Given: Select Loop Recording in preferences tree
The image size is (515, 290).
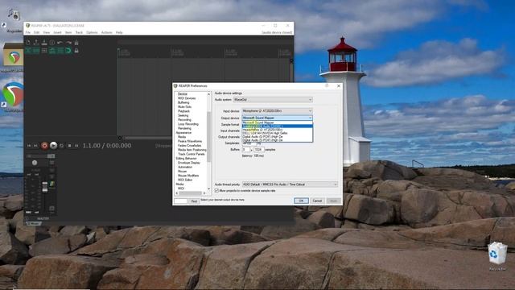Looking at the screenshot, I should point(187,124).
